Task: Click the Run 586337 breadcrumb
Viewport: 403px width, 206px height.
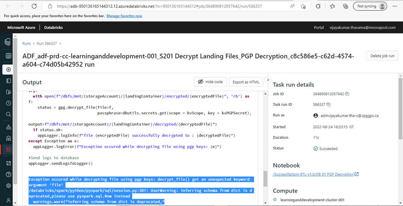Action: pos(47,43)
